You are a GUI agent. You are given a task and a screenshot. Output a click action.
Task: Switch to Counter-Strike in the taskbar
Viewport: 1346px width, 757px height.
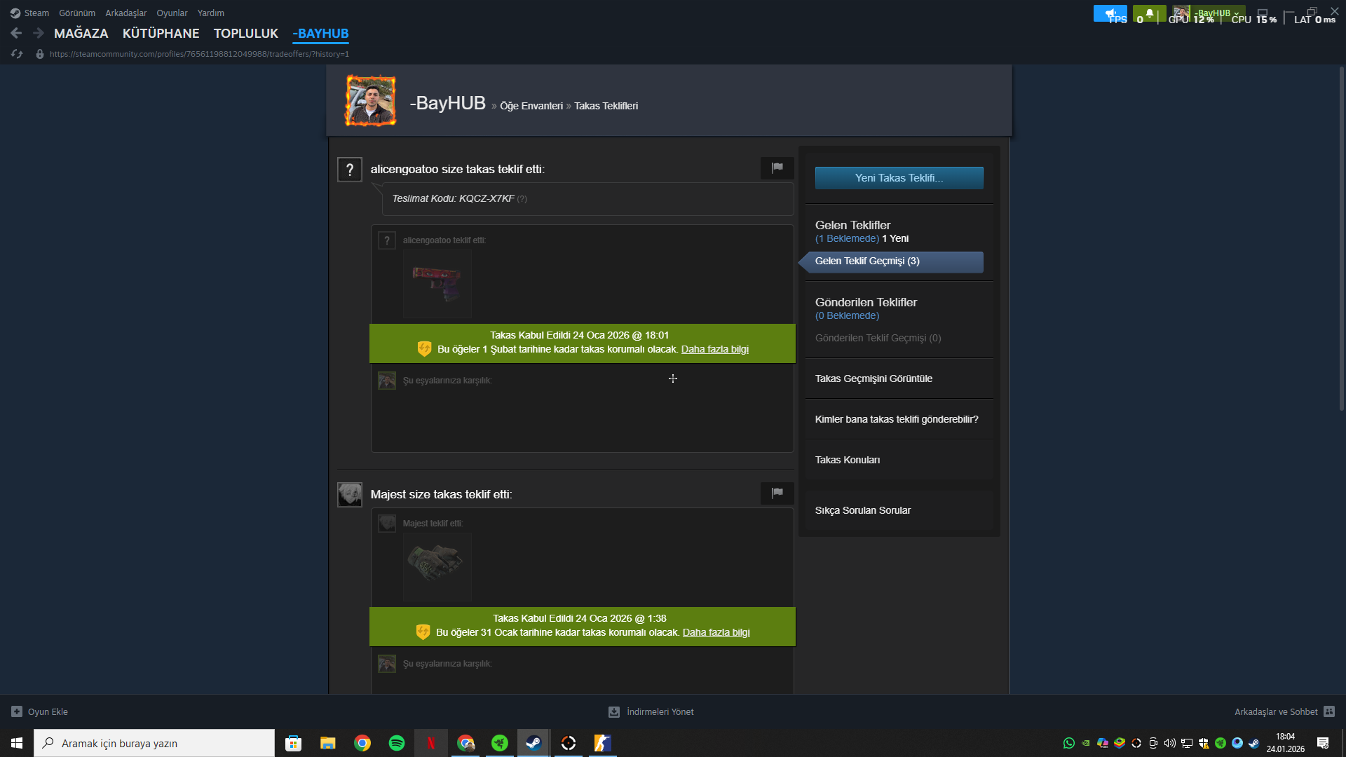tap(603, 743)
